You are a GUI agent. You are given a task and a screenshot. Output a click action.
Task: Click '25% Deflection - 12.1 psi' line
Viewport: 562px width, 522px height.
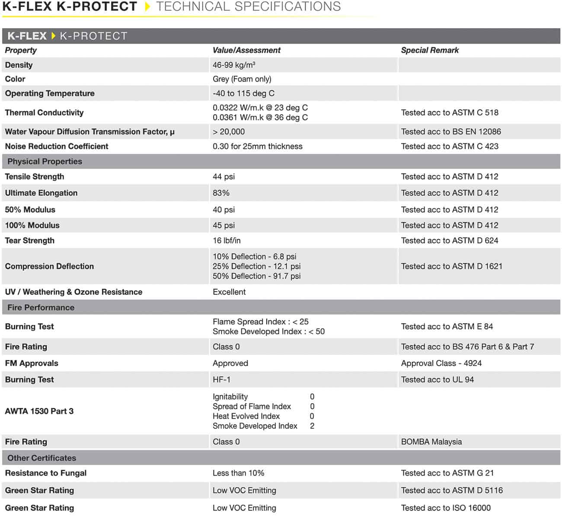tap(256, 267)
